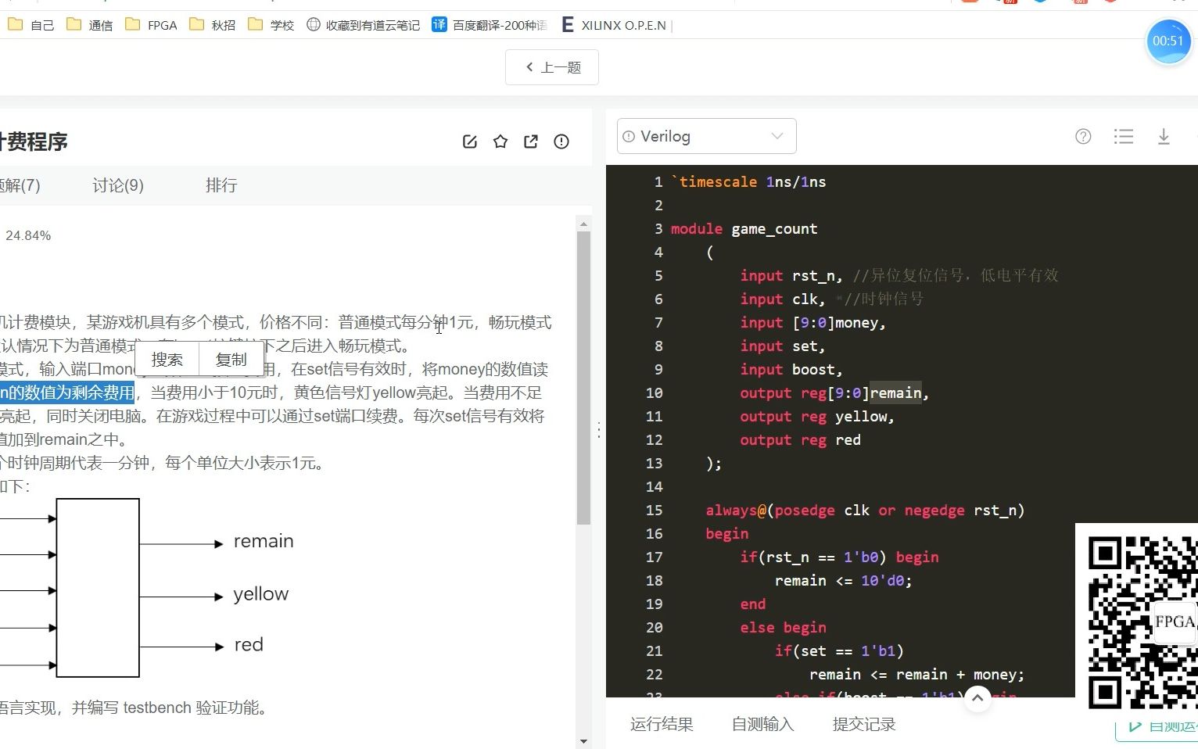The width and height of the screenshot is (1198, 749).
Task: Switch to 讨论(9) tab
Action: (x=118, y=185)
